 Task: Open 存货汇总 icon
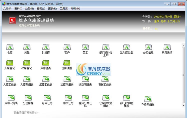[x=68, y=98]
